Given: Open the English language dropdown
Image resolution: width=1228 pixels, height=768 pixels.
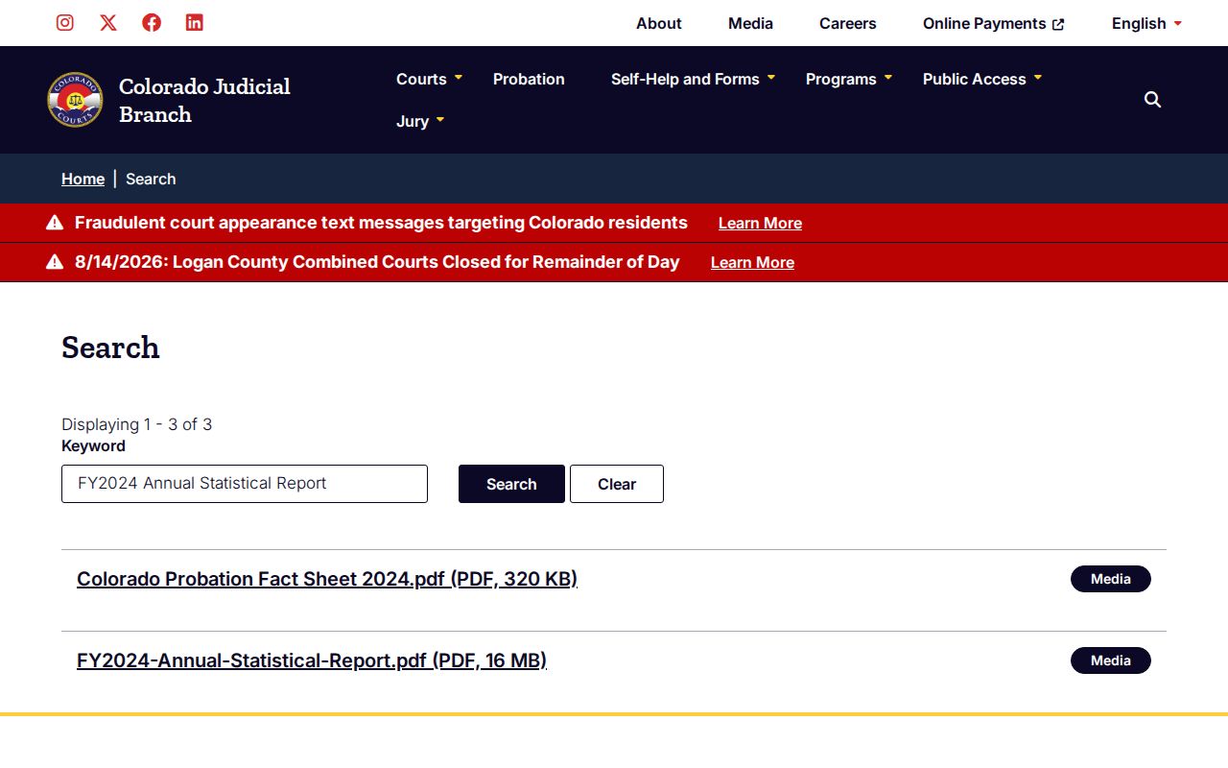Looking at the screenshot, I should pos(1146,23).
